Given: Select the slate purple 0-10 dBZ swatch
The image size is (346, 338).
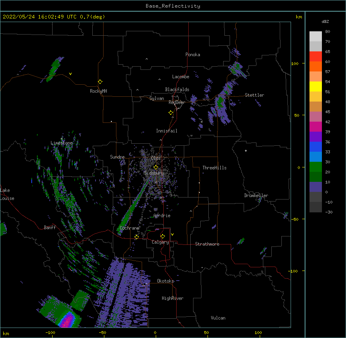Looking at the screenshot, I should [x=315, y=187].
